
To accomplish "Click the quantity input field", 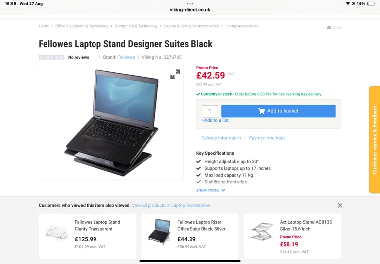I will [x=210, y=111].
